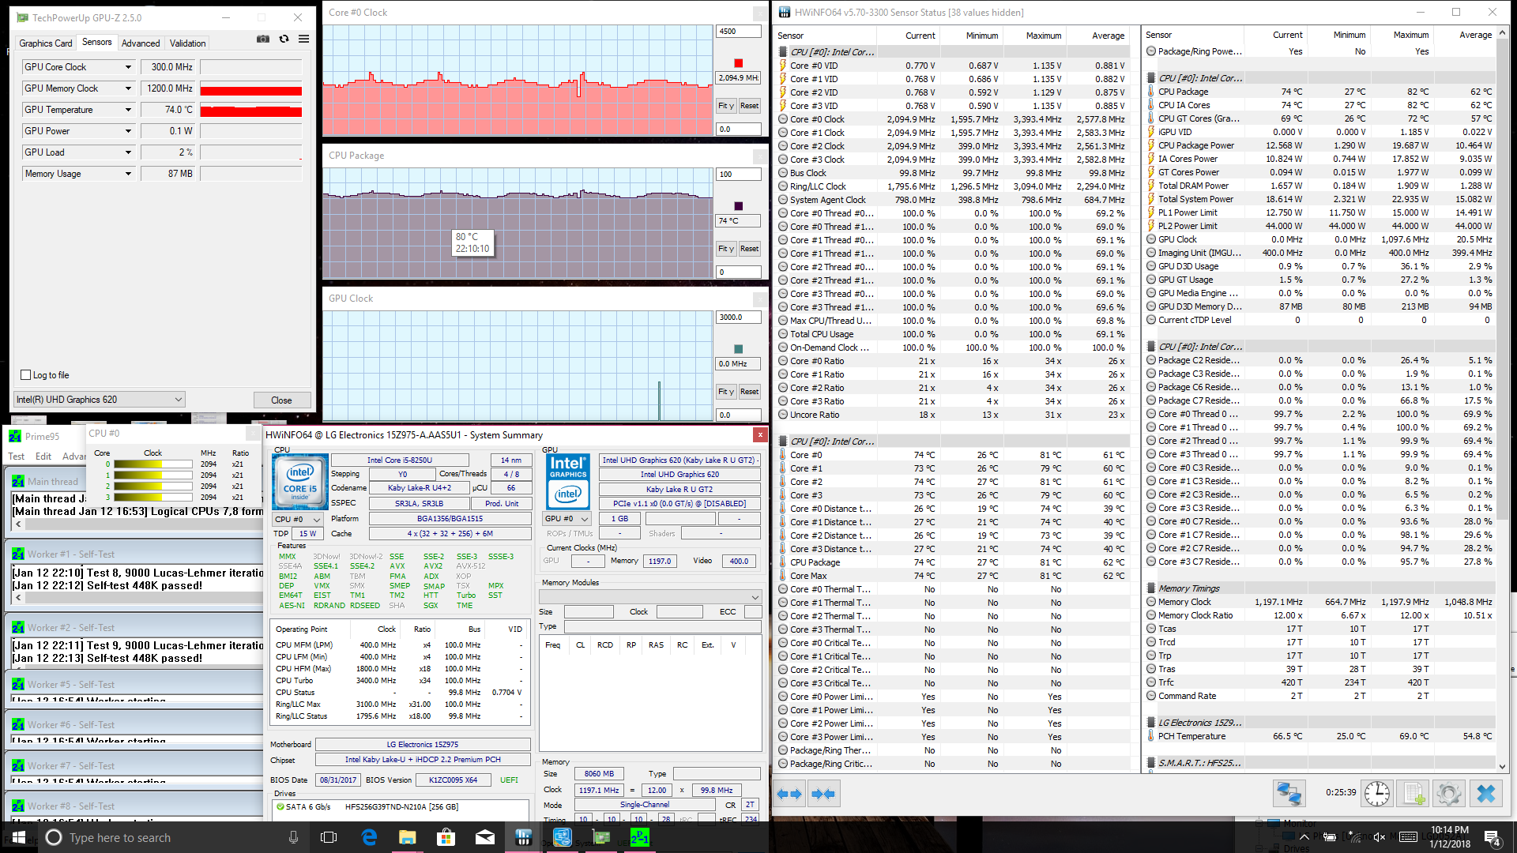Click the Intel Core i5 logo image

(x=300, y=482)
